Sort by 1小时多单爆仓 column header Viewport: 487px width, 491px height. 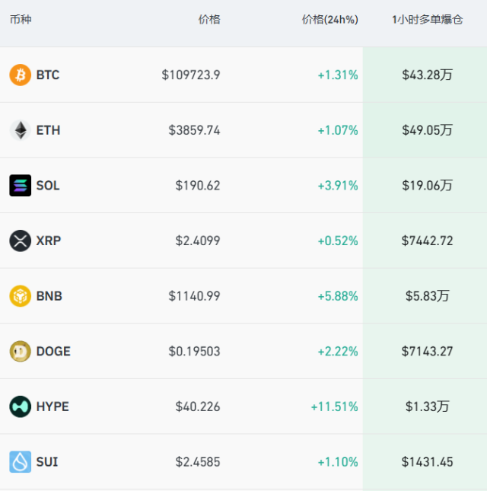click(x=427, y=20)
